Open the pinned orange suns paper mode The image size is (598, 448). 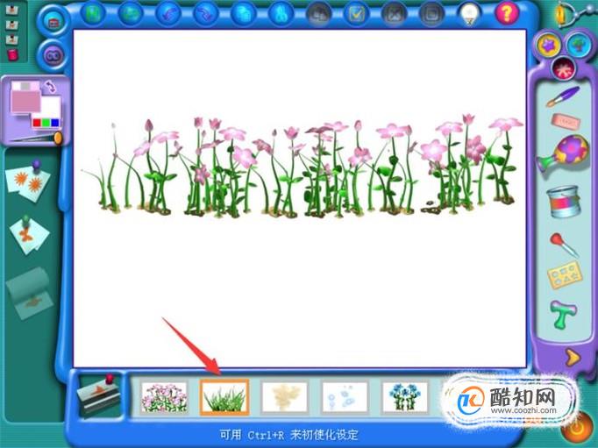coord(28,181)
